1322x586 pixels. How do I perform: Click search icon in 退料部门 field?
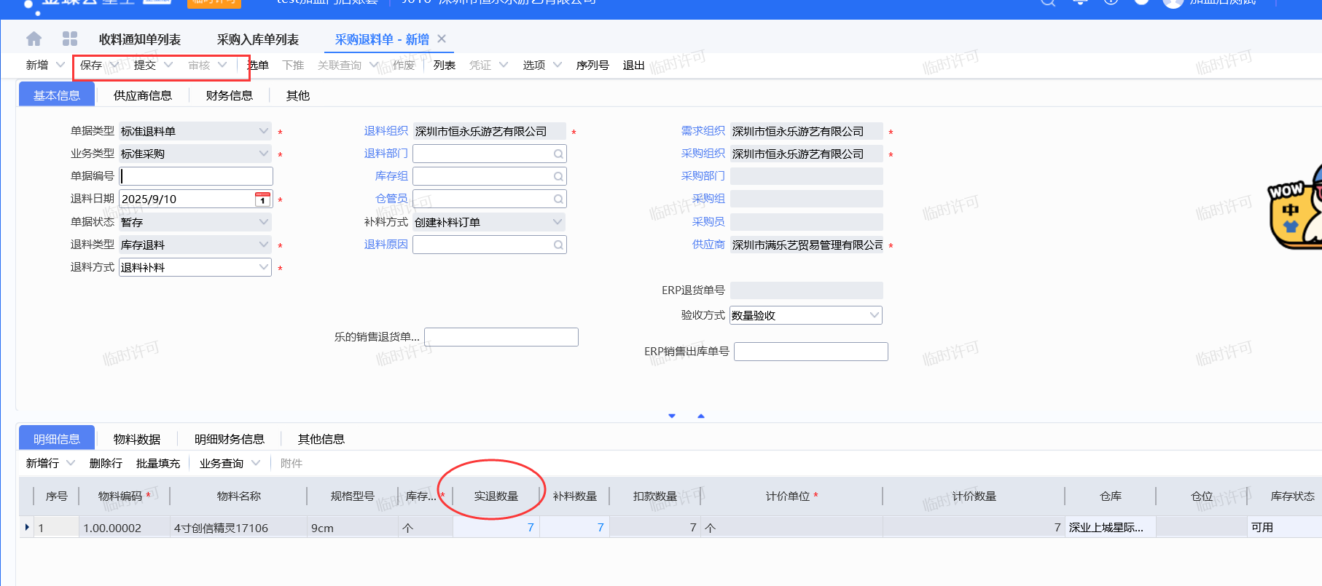pyautogui.click(x=558, y=154)
